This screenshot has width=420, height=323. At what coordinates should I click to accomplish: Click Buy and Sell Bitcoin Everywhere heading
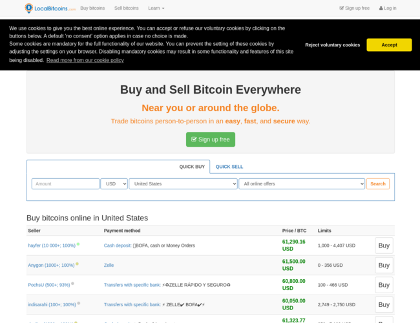(211, 90)
